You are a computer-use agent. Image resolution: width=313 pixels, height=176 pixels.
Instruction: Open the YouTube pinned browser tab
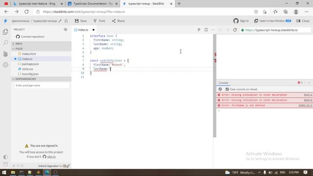[6, 3]
